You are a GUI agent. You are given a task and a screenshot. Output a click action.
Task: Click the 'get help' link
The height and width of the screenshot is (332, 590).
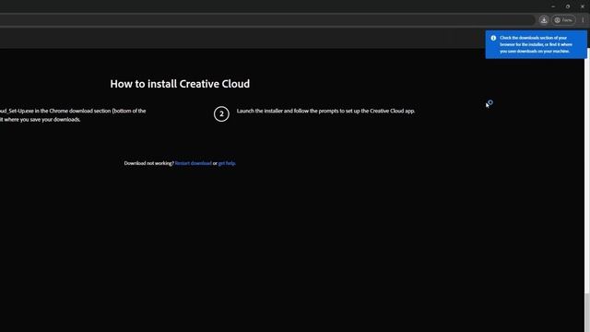click(x=227, y=163)
